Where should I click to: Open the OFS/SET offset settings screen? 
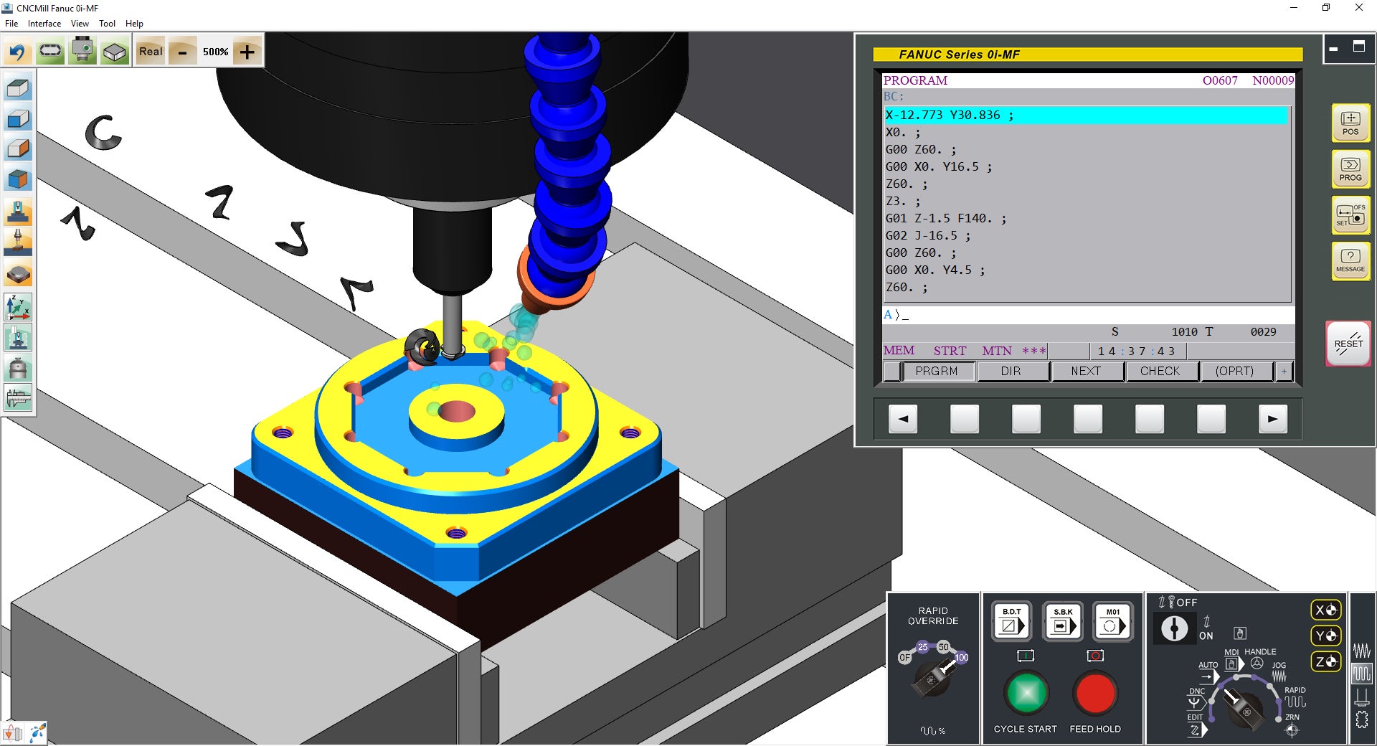click(1350, 214)
